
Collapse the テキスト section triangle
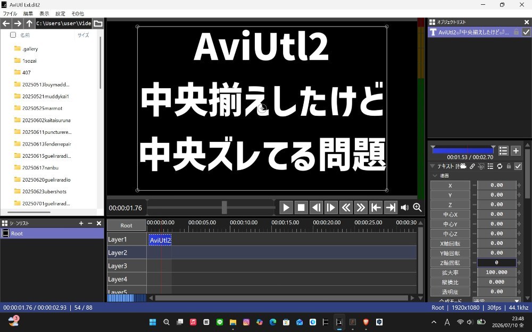point(432,166)
